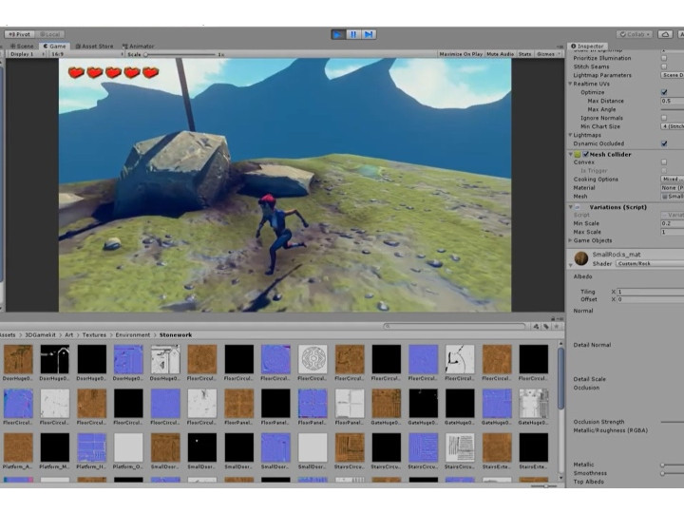
Task: Click the favorites star icon in Project panel
Action: point(556,326)
